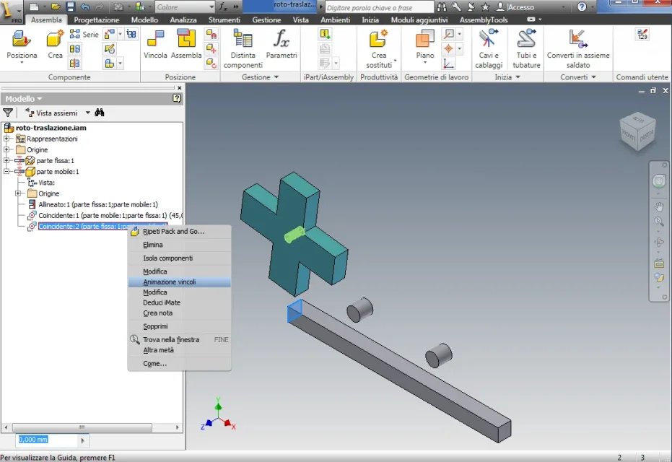Click the filter funnel icon in Modello panel
This screenshot has width=672, height=462.
(x=8, y=113)
